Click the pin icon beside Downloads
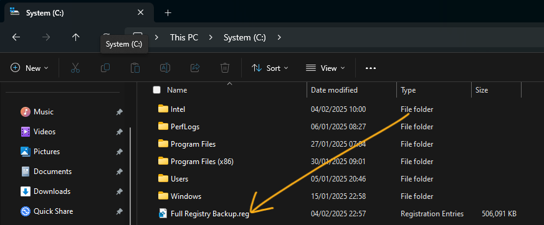 119,191
